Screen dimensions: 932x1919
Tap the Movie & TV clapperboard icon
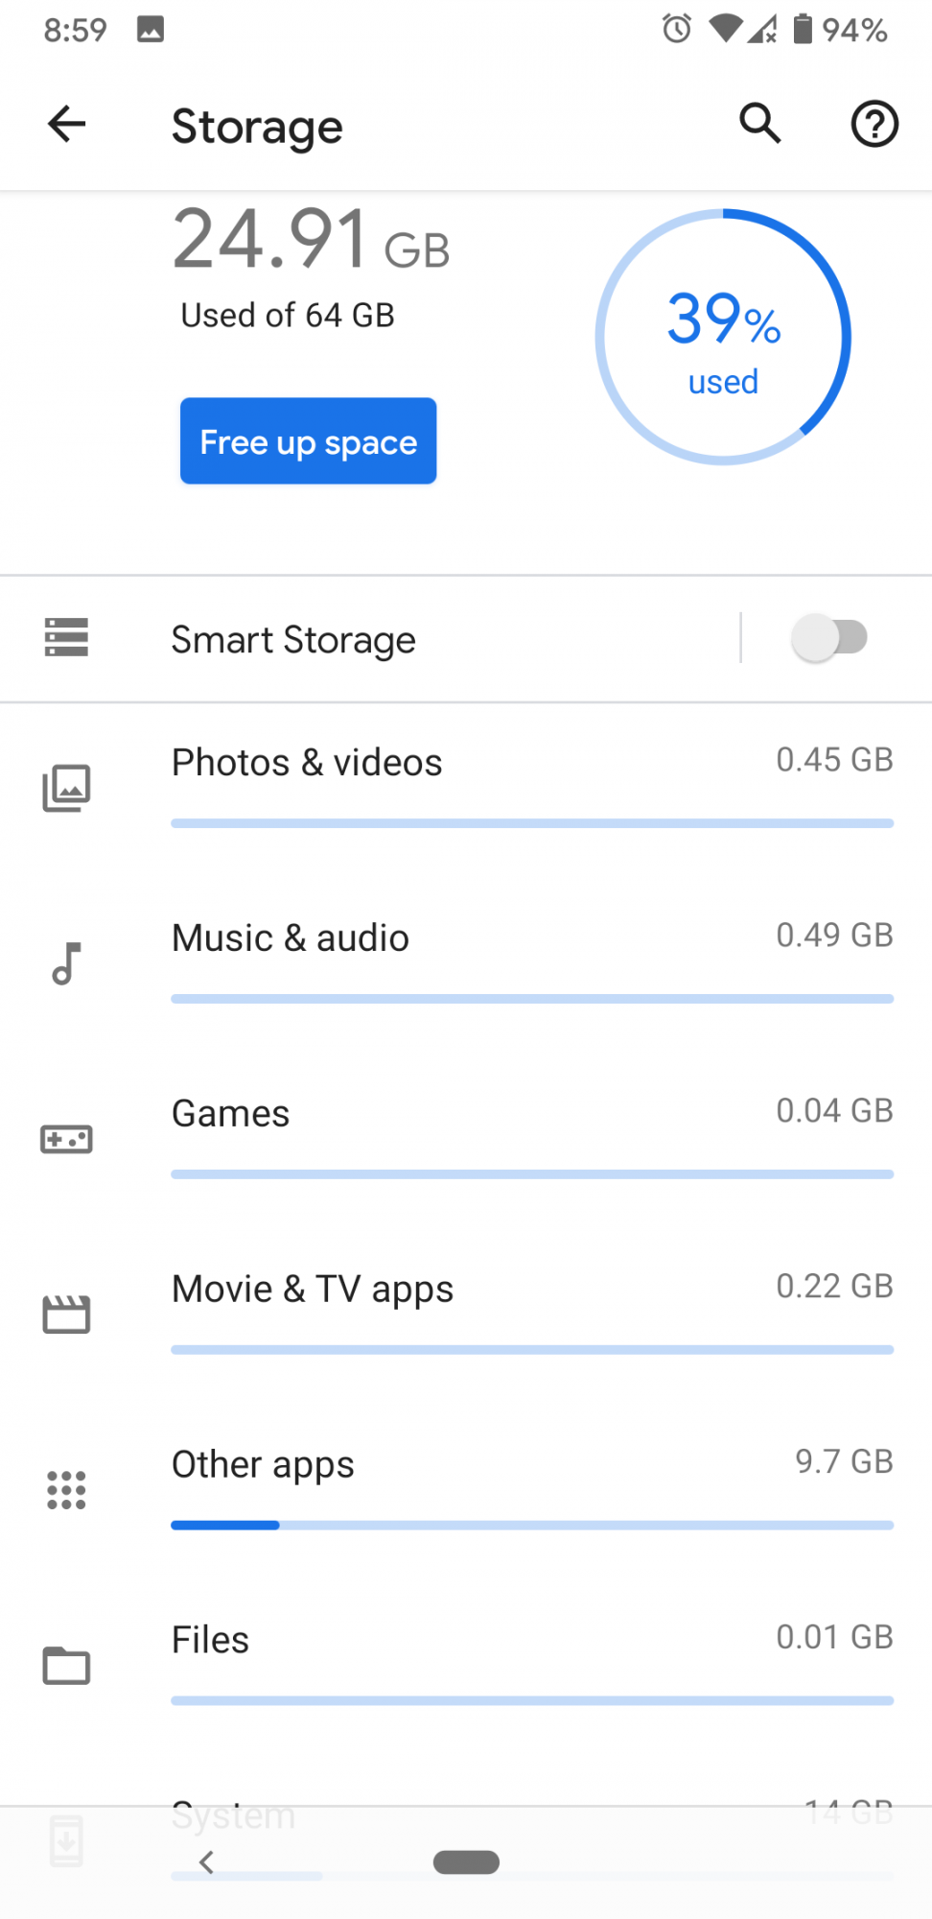tap(66, 1314)
